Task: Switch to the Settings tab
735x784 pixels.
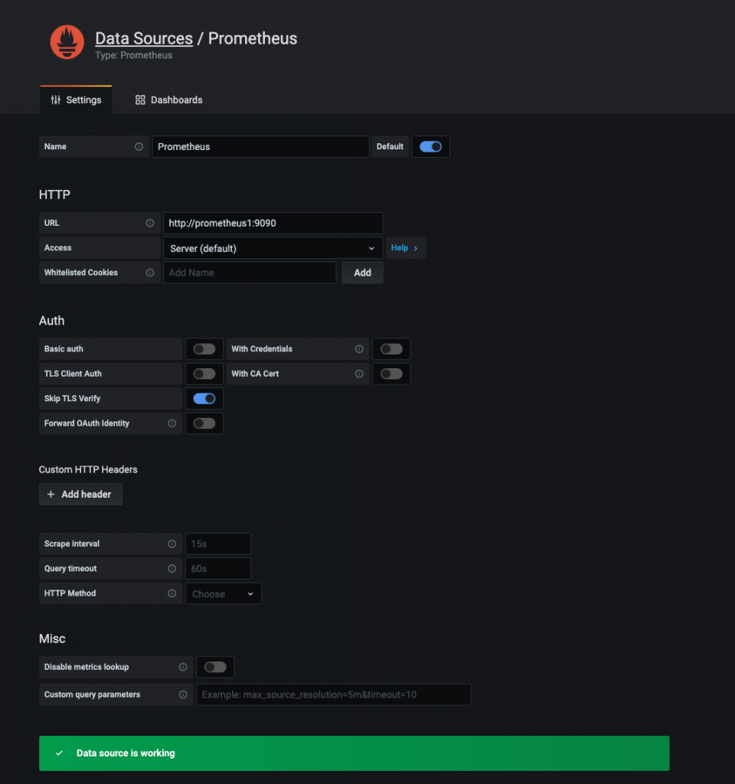Action: click(76, 100)
